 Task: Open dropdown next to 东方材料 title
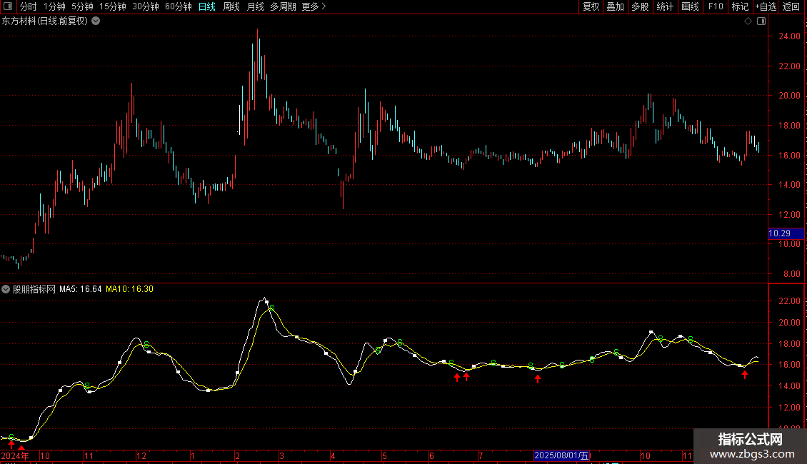tap(96, 21)
